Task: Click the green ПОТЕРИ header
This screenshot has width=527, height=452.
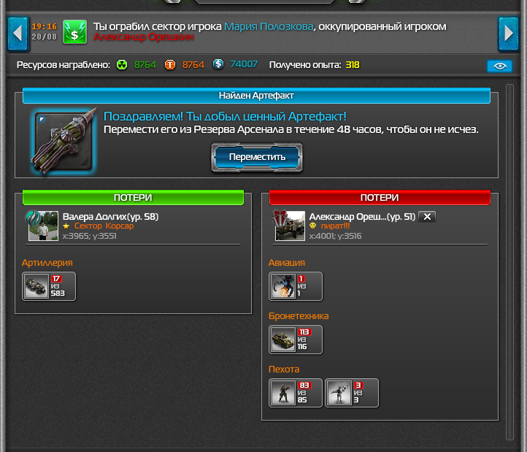Action: (x=133, y=198)
